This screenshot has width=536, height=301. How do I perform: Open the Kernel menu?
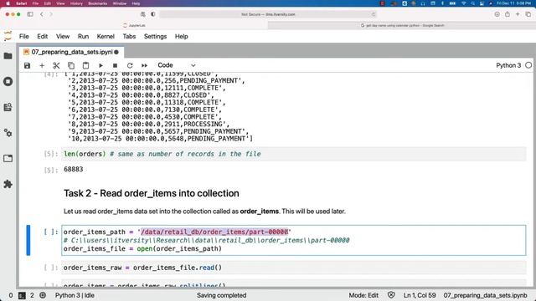pos(106,37)
